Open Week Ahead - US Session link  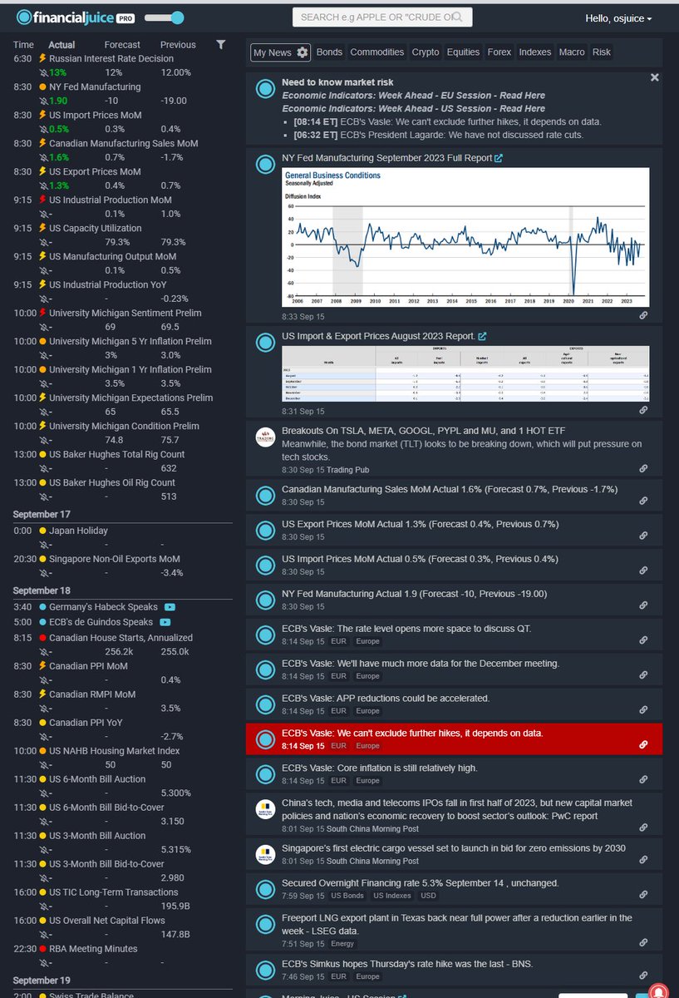click(413, 109)
